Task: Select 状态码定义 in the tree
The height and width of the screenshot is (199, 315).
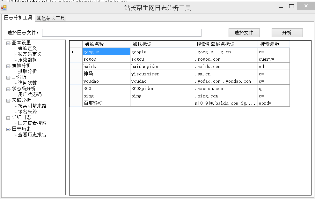Action: (x=30, y=54)
